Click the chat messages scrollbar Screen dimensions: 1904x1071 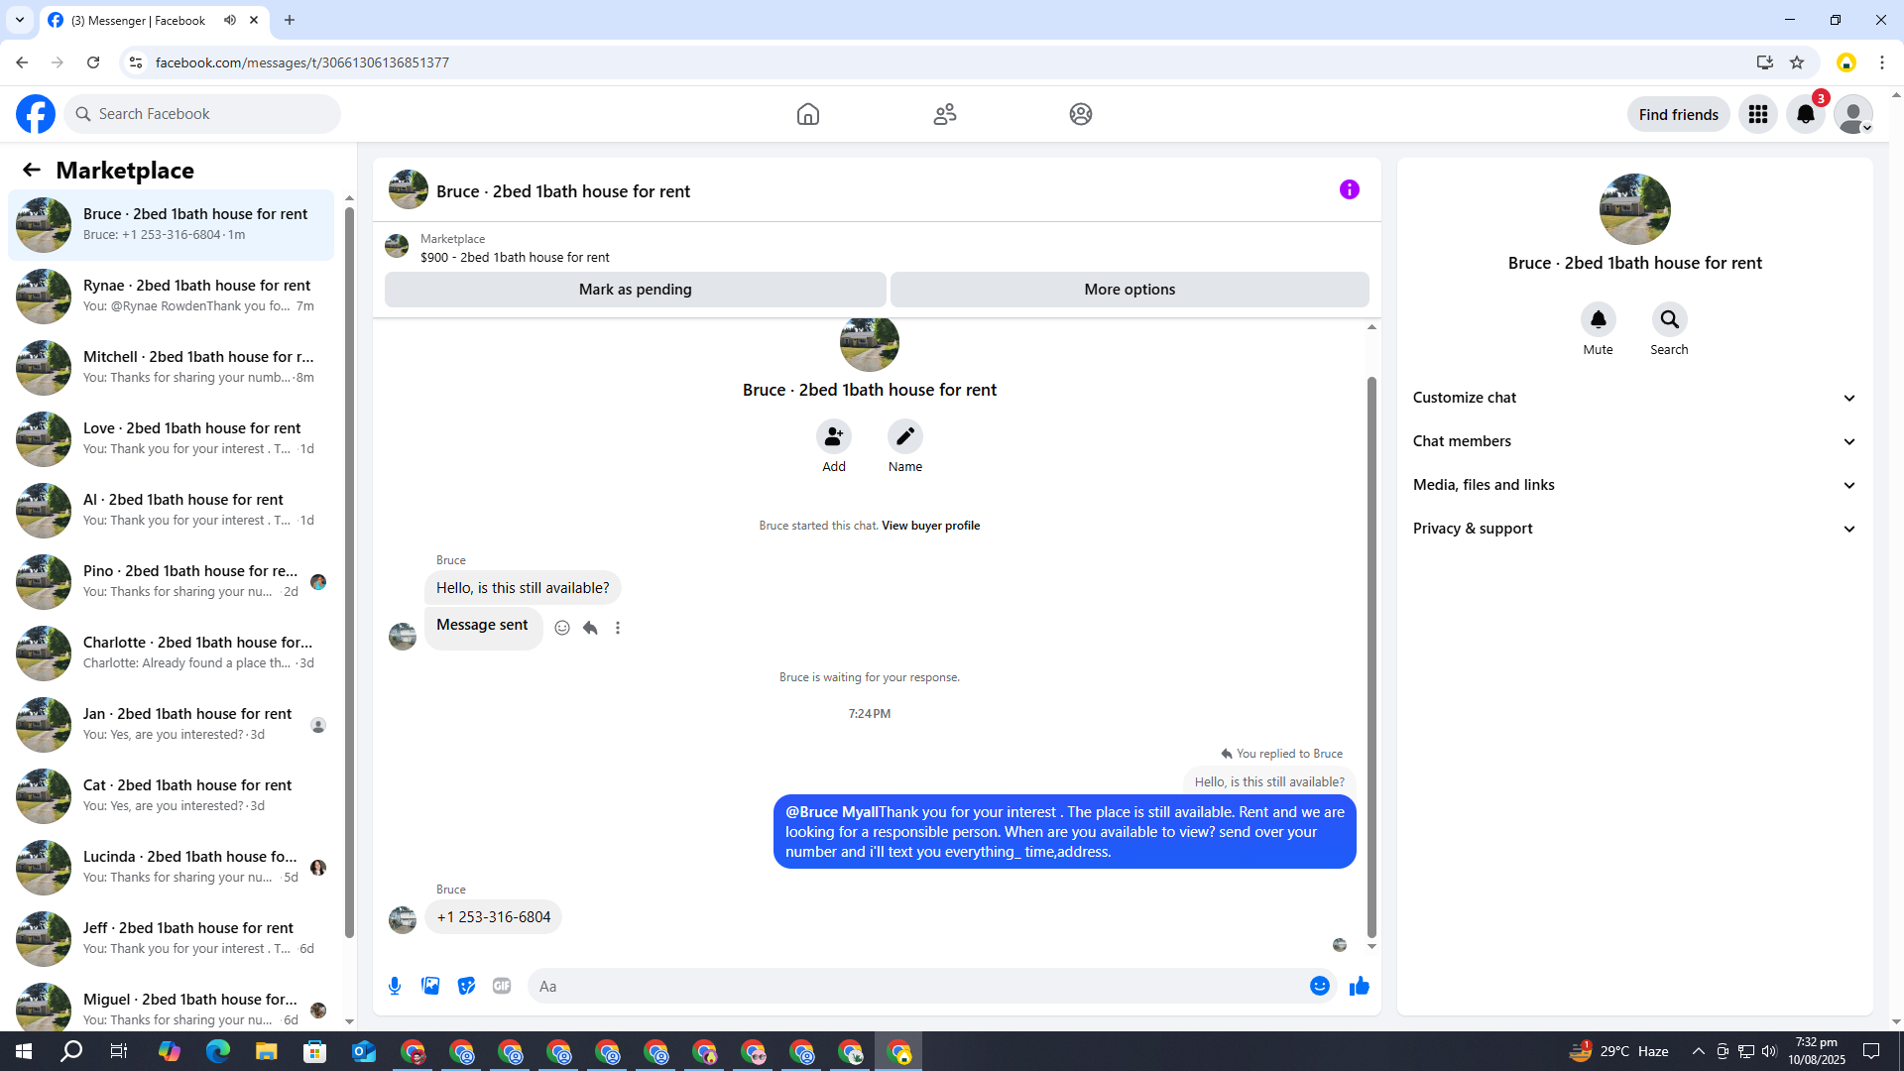point(1371,654)
